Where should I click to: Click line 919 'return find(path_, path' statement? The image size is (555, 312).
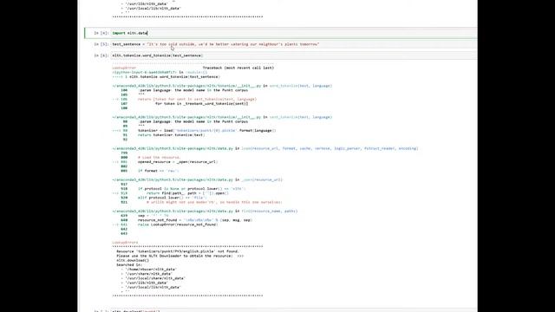[187, 193]
